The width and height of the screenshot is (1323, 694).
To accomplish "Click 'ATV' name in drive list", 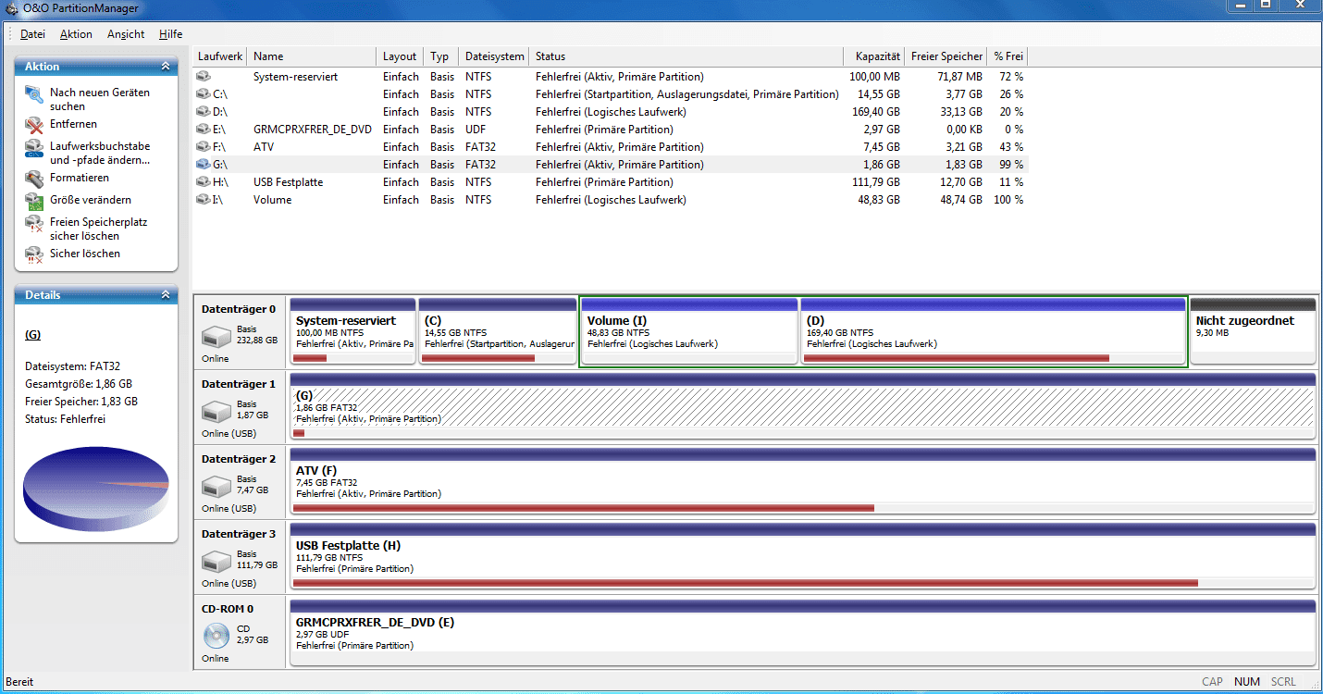I will 264,147.
